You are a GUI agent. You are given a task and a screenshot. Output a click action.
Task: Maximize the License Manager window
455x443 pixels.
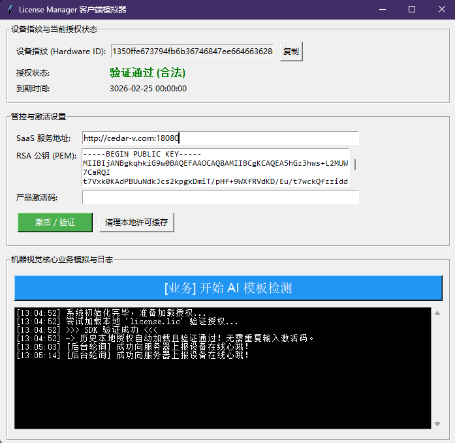412,9
